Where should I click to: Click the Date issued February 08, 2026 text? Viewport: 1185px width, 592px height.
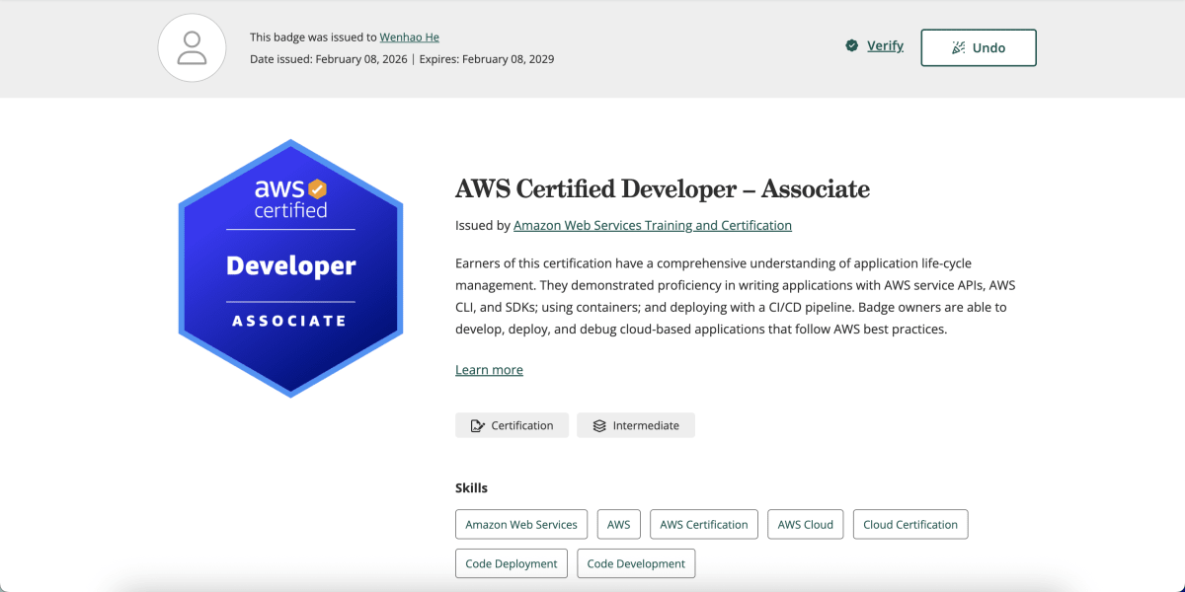point(328,59)
